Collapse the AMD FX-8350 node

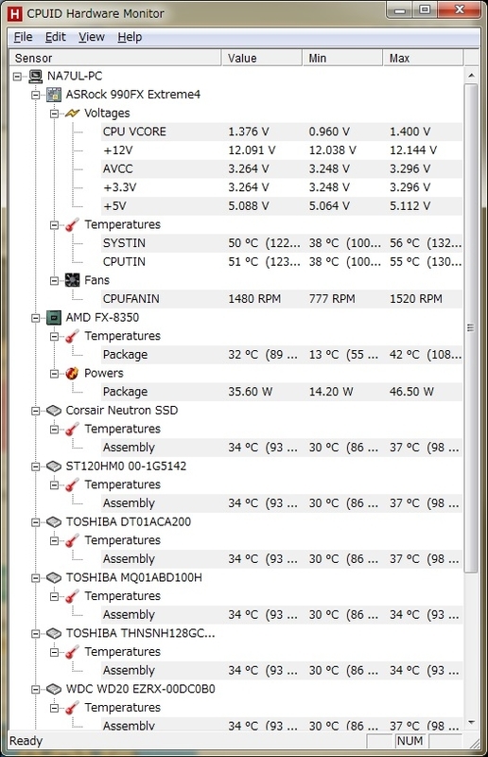36,318
